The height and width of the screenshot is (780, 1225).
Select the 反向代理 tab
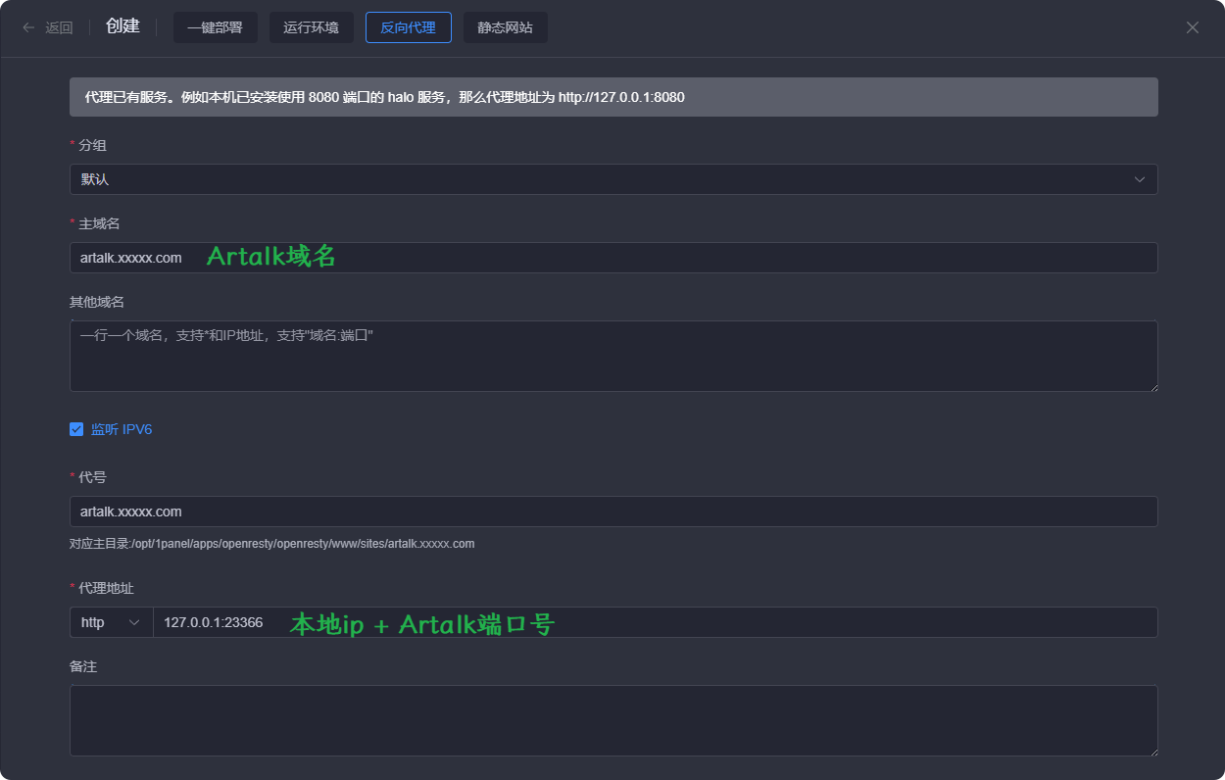(x=408, y=27)
